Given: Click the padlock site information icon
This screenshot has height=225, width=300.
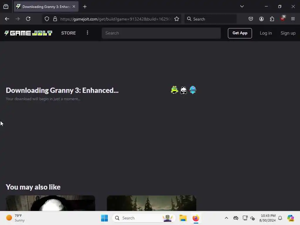Looking at the screenshot, I should [55, 19].
